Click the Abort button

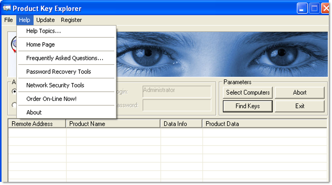(299, 92)
